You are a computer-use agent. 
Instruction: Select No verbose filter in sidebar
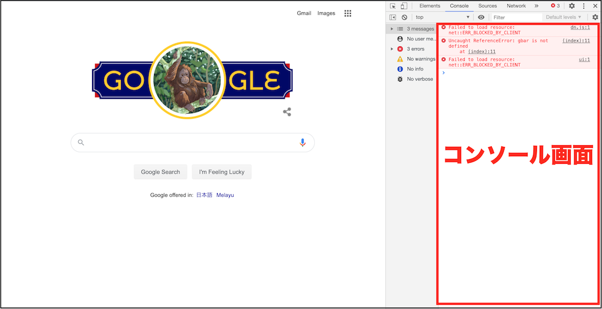pos(415,79)
